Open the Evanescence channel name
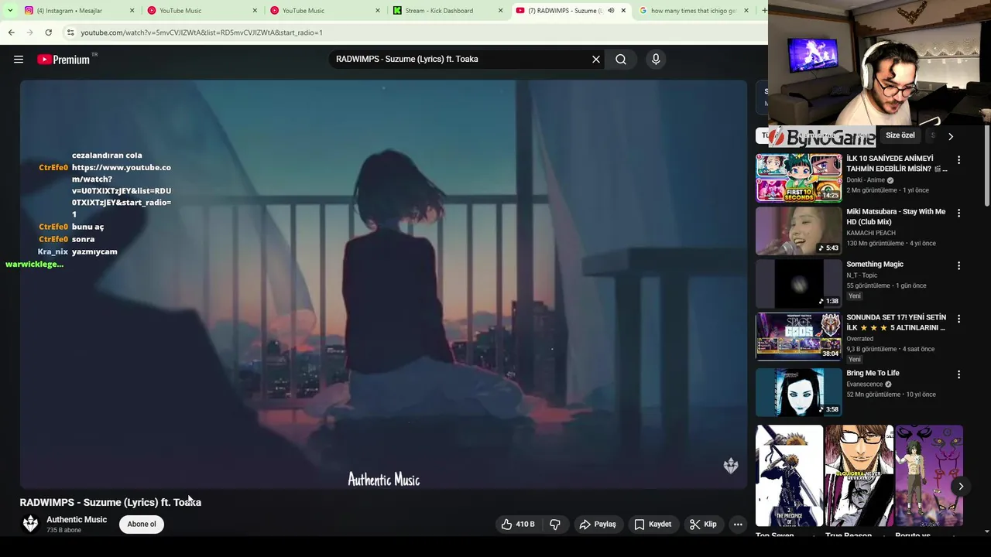Screen dimensions: 991x557 865,384
